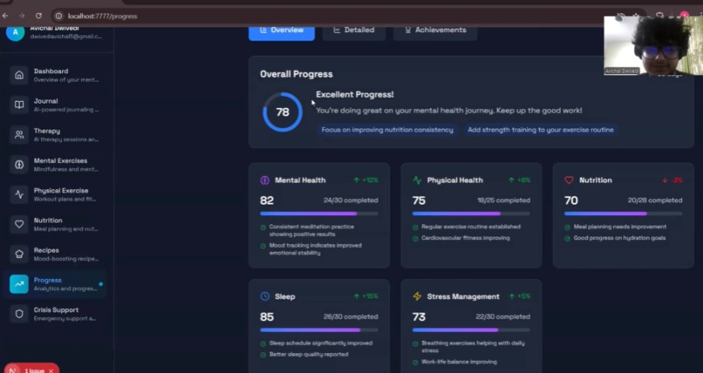Open the Recipes chef hat icon
The height and width of the screenshot is (373, 703).
(19, 254)
